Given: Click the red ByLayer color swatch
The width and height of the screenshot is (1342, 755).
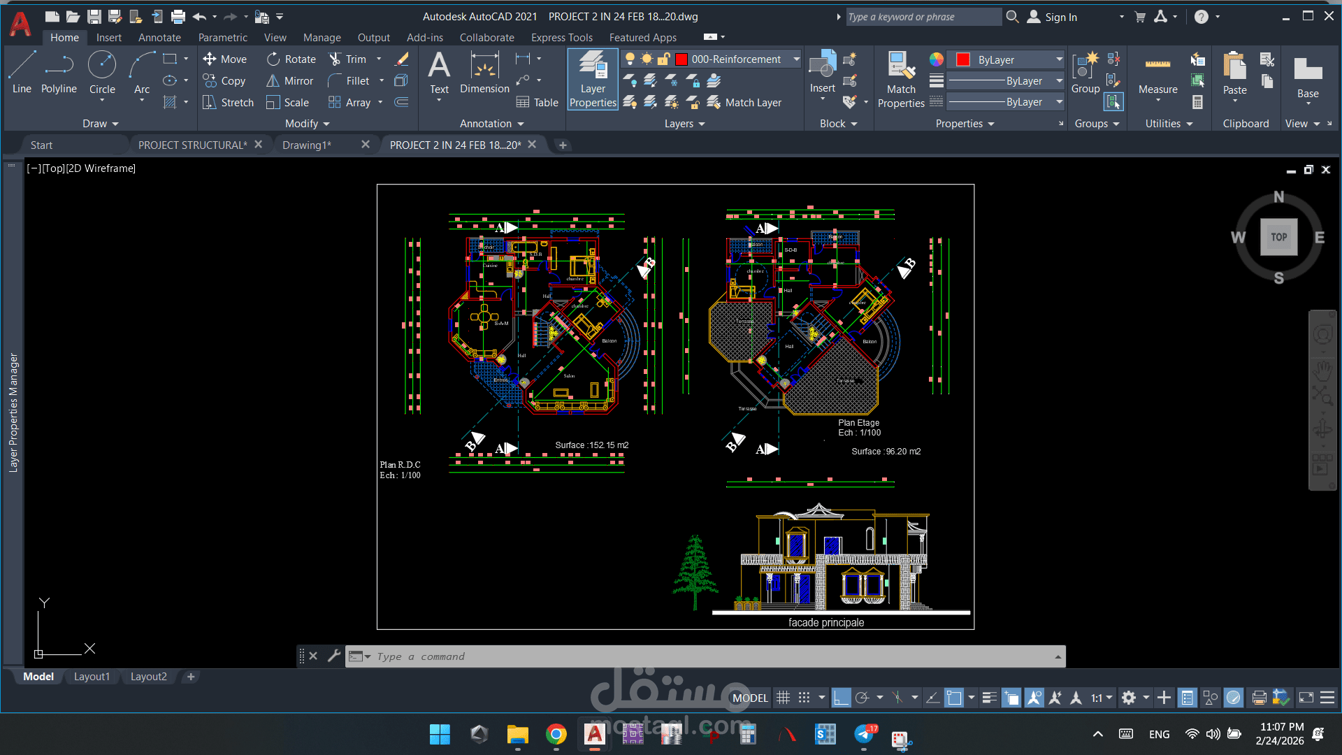Looking at the screenshot, I should click(x=963, y=59).
